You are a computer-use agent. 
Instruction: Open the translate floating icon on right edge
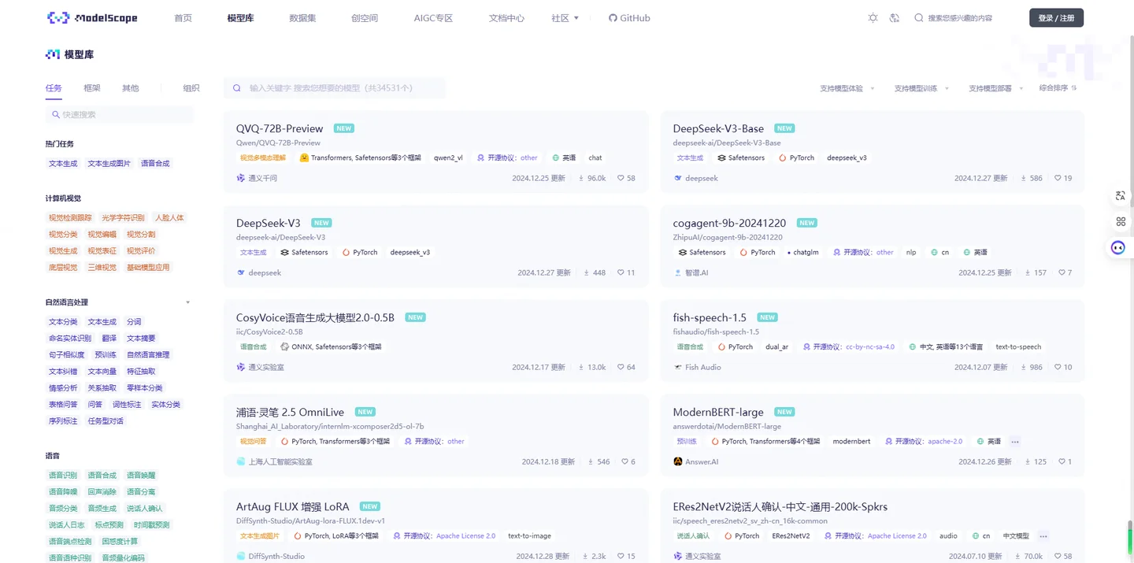(1121, 195)
